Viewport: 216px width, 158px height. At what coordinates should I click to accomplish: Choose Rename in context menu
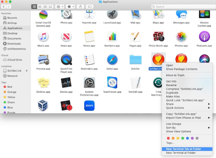[187, 85]
